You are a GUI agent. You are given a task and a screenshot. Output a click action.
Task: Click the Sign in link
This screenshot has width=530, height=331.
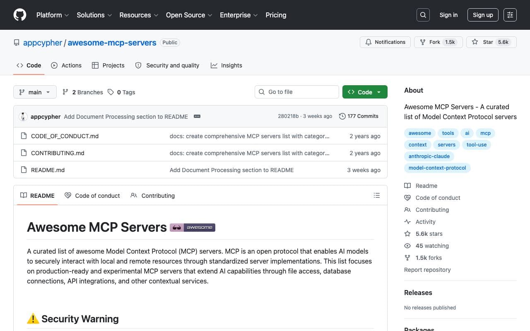[448, 15]
